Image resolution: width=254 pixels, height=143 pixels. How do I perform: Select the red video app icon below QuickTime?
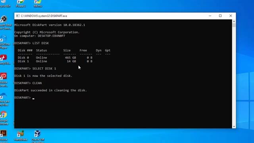(4, 60)
